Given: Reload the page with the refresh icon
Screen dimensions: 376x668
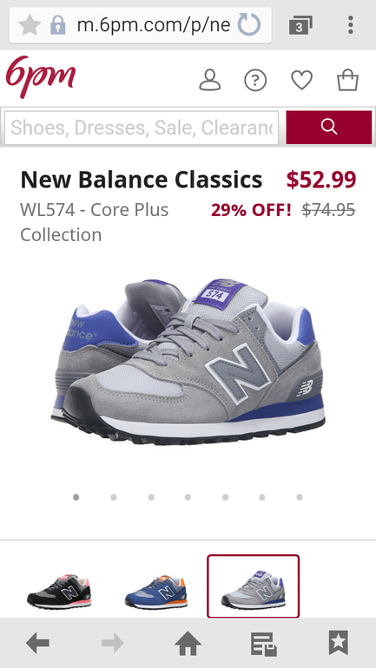Looking at the screenshot, I should 249,24.
